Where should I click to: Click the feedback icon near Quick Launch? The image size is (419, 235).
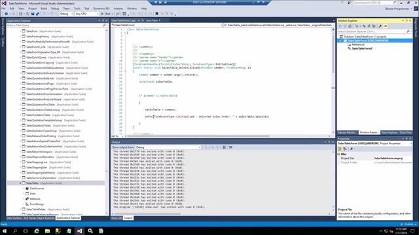pos(349,3)
